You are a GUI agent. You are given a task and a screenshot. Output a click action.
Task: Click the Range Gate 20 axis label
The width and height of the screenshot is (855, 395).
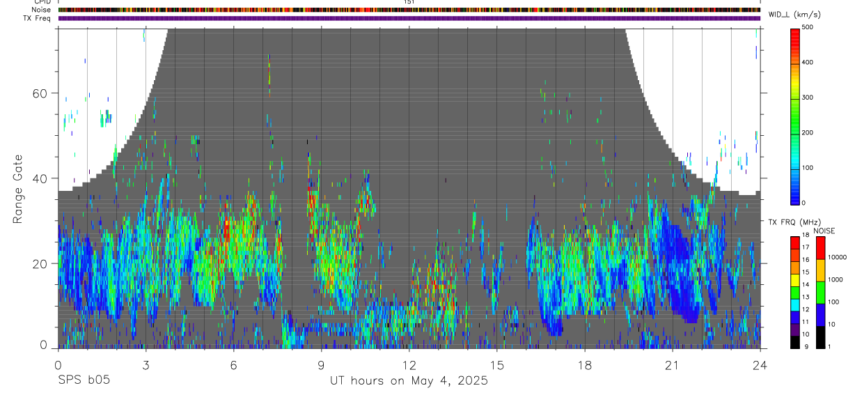click(x=40, y=263)
